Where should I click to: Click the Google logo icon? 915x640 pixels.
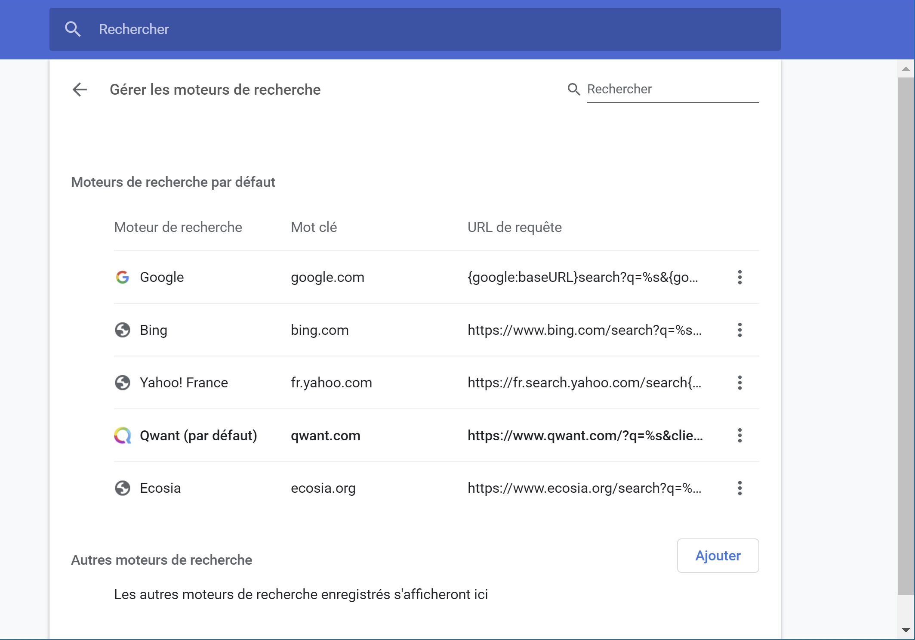click(x=123, y=277)
